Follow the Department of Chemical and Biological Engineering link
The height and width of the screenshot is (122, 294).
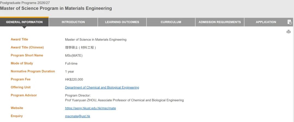[x=102, y=87]
